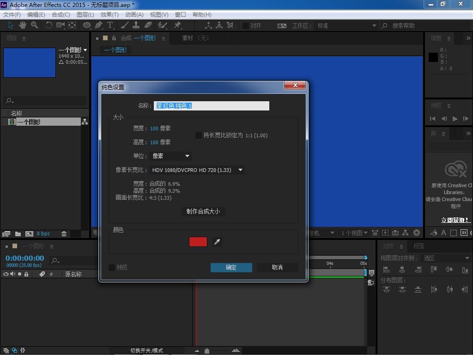
Task: Open the 信息 panel menu
Action: 449,38
